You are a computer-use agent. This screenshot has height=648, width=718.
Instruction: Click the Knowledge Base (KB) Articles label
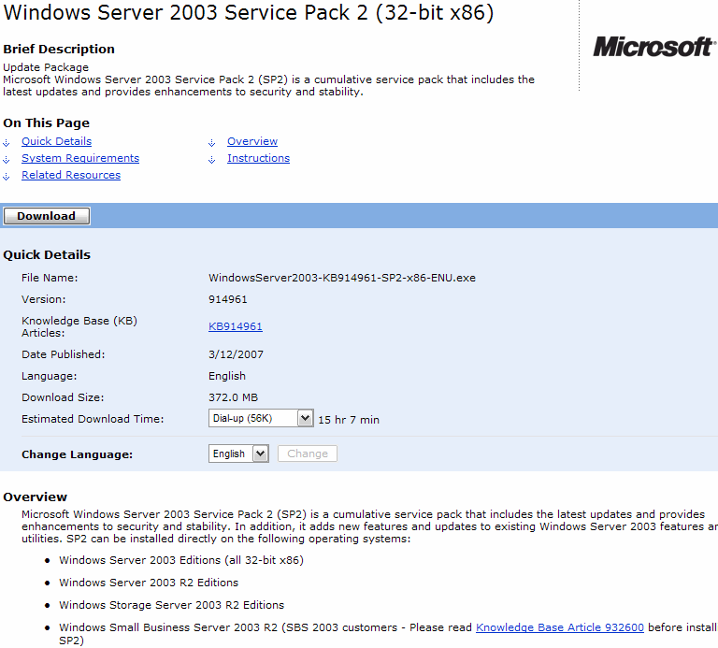(x=79, y=327)
